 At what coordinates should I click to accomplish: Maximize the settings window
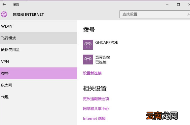tap(178, 5)
